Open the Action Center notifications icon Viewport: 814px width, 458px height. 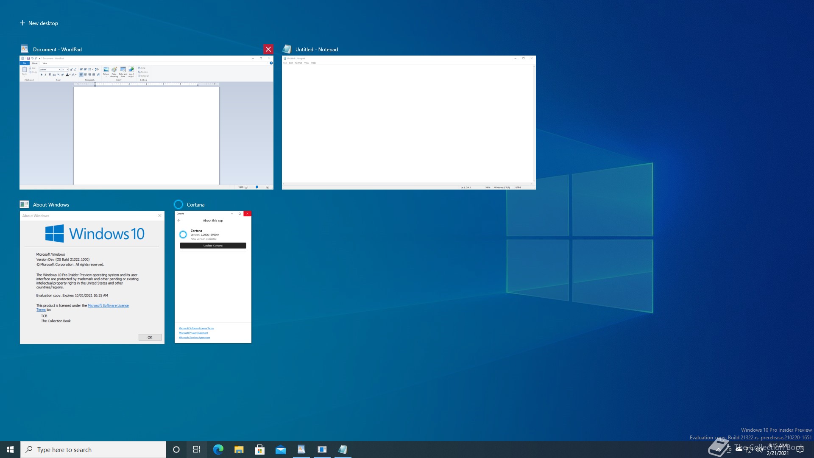800,450
